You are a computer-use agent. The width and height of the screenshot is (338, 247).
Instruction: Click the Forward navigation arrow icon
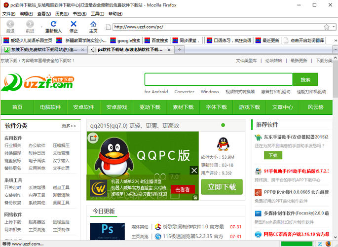point(30,24)
